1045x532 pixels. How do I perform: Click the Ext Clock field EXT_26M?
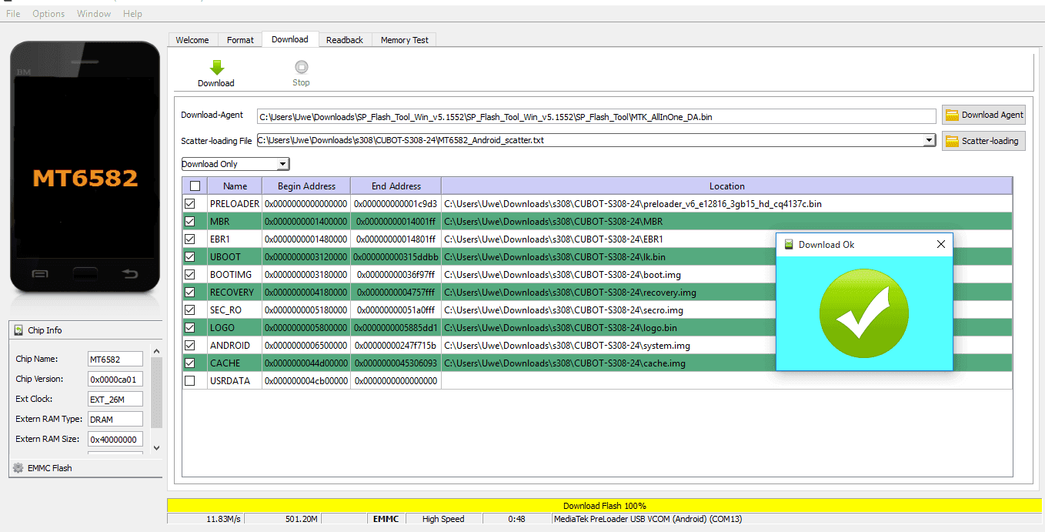tap(115, 399)
